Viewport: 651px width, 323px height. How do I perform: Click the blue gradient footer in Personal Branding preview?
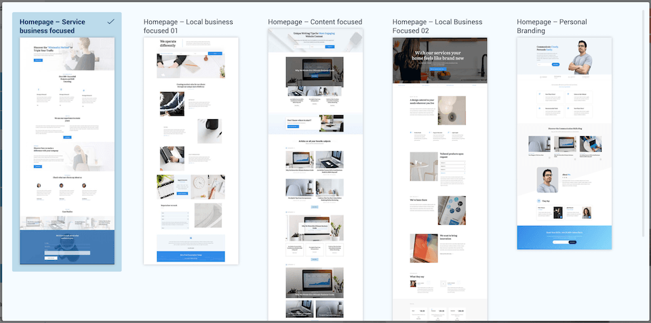(564, 237)
